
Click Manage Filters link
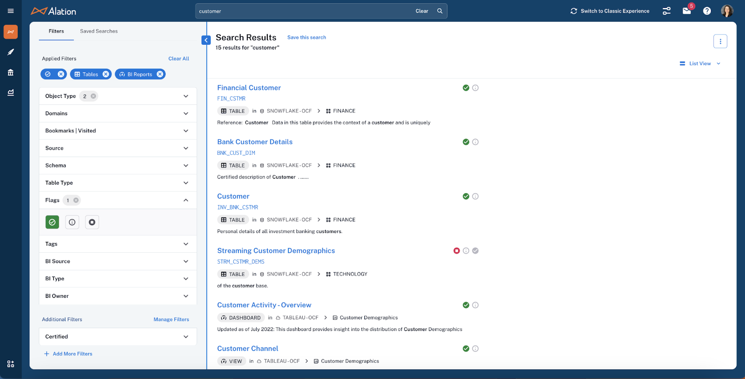click(171, 319)
